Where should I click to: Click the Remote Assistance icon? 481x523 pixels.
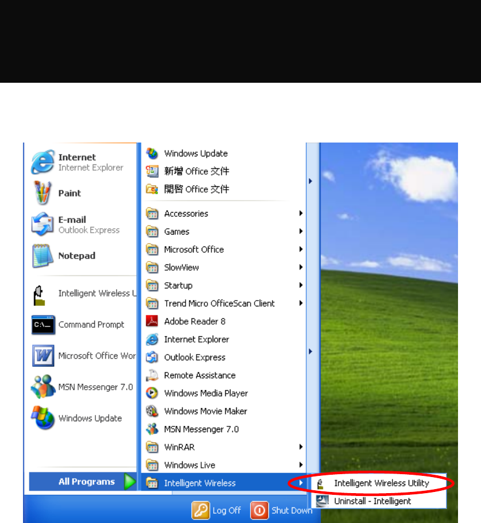tap(152, 375)
